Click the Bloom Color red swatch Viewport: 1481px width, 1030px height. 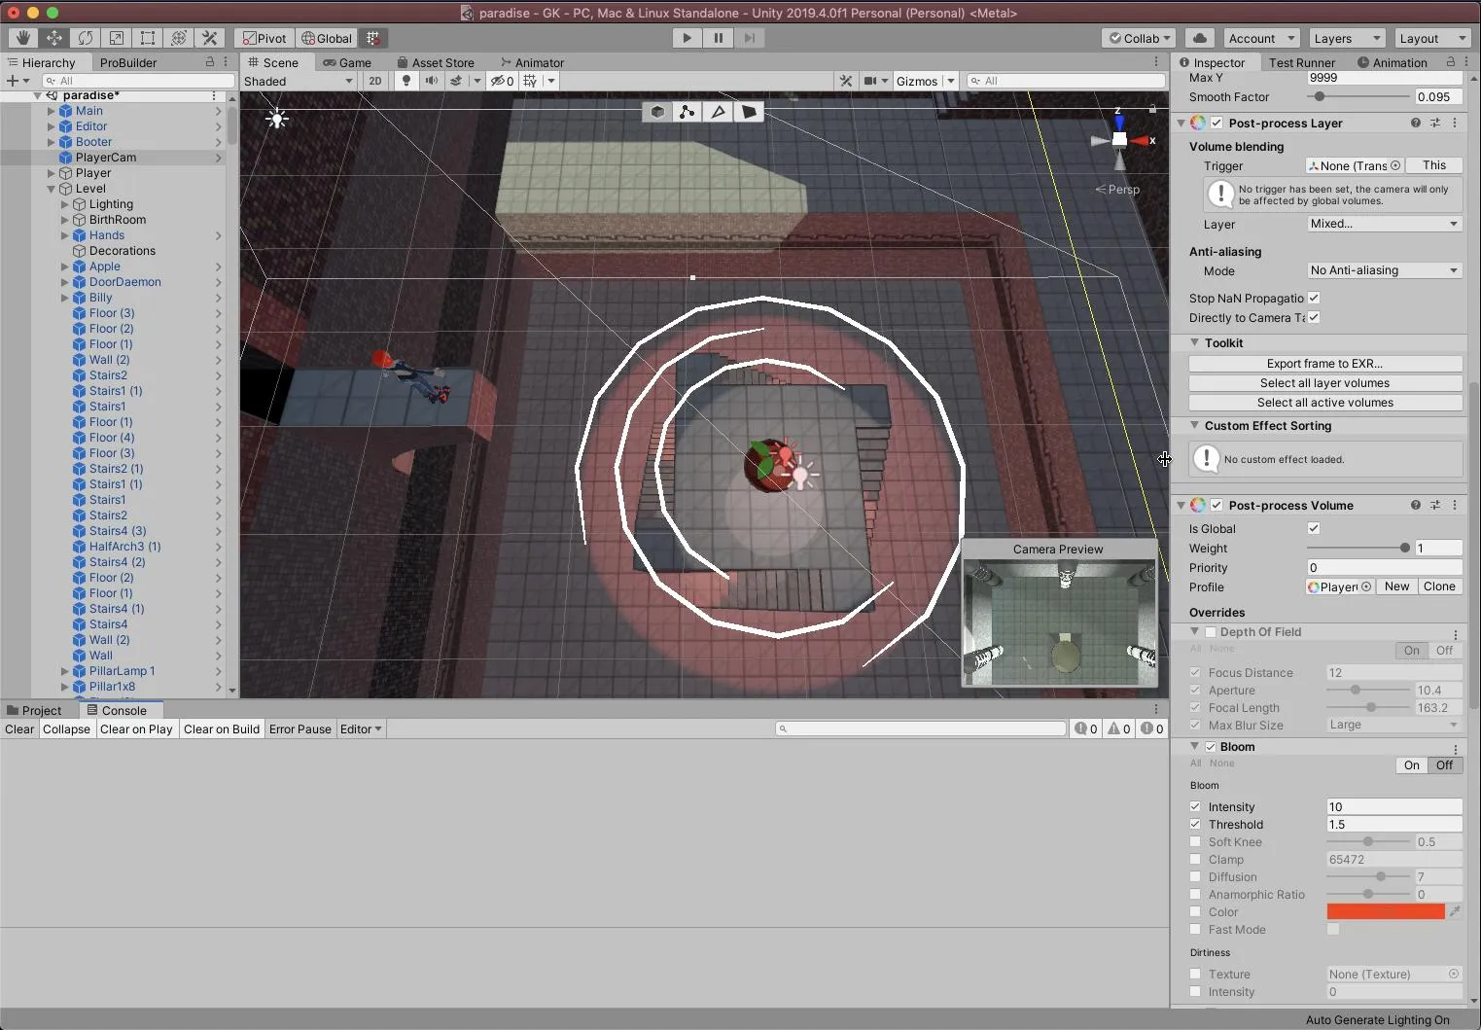click(x=1385, y=911)
